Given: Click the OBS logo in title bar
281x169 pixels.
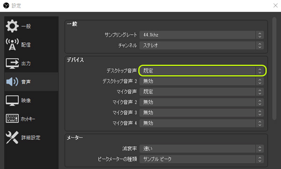Looking at the screenshot, I should point(6,6).
